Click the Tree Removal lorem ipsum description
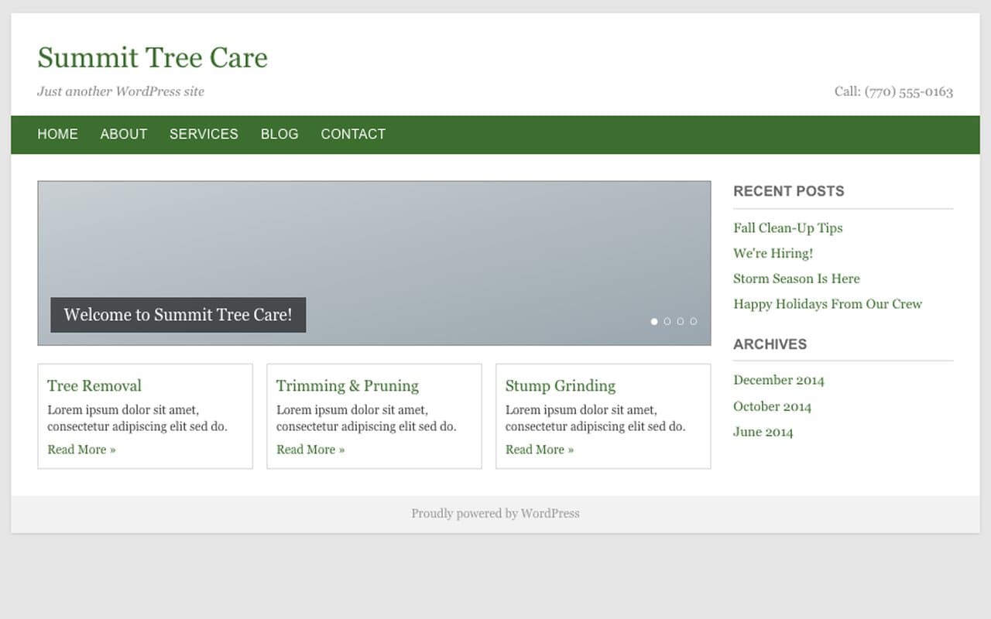The width and height of the screenshot is (991, 619). click(x=137, y=419)
